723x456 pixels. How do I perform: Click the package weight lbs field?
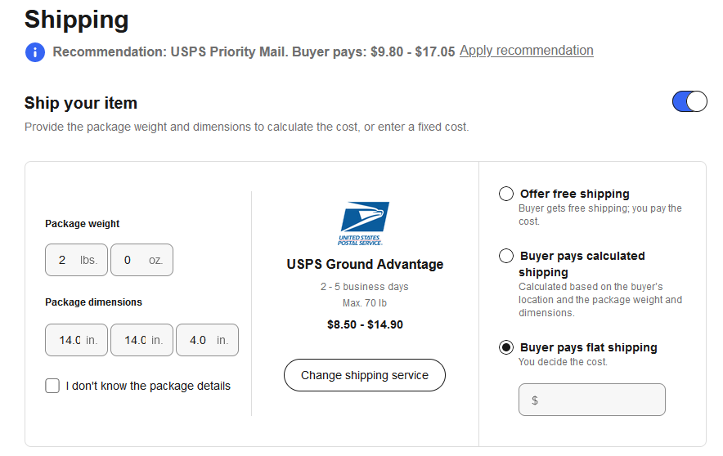[x=77, y=260]
